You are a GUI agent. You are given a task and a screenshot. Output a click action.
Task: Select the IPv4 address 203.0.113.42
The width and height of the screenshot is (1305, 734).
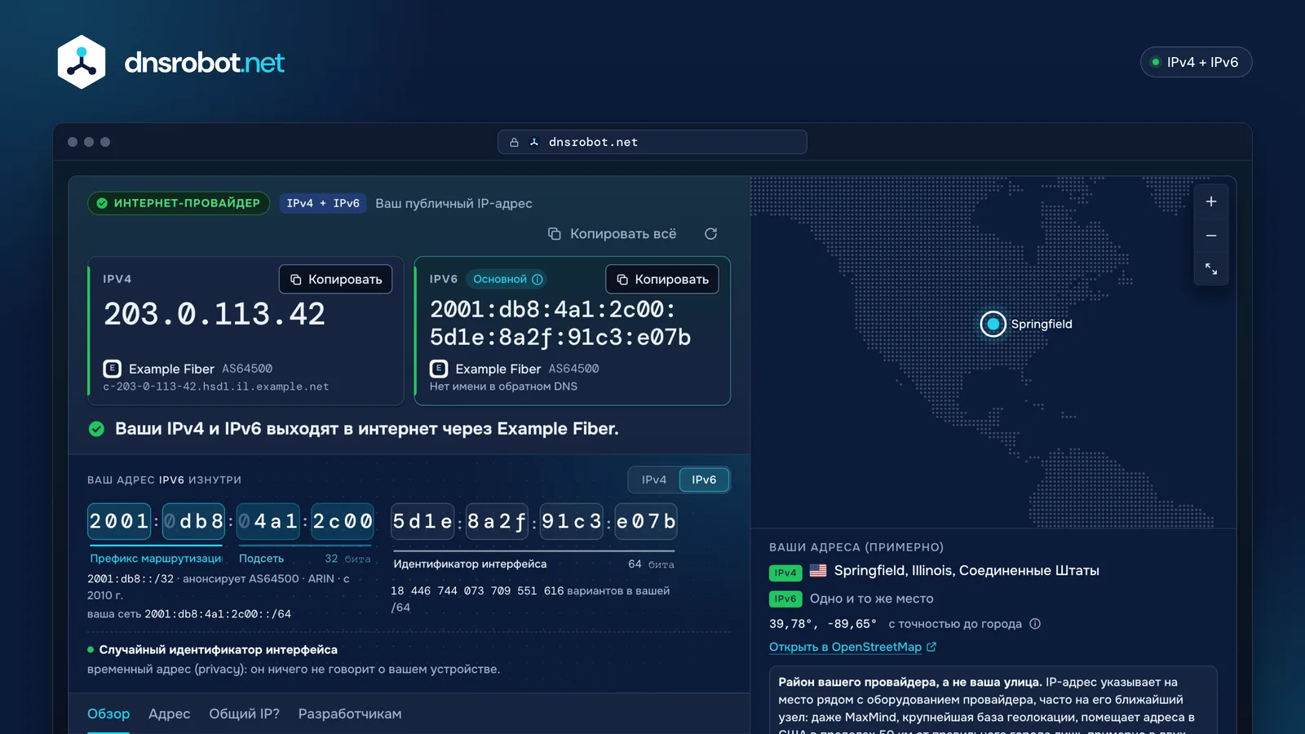(215, 314)
